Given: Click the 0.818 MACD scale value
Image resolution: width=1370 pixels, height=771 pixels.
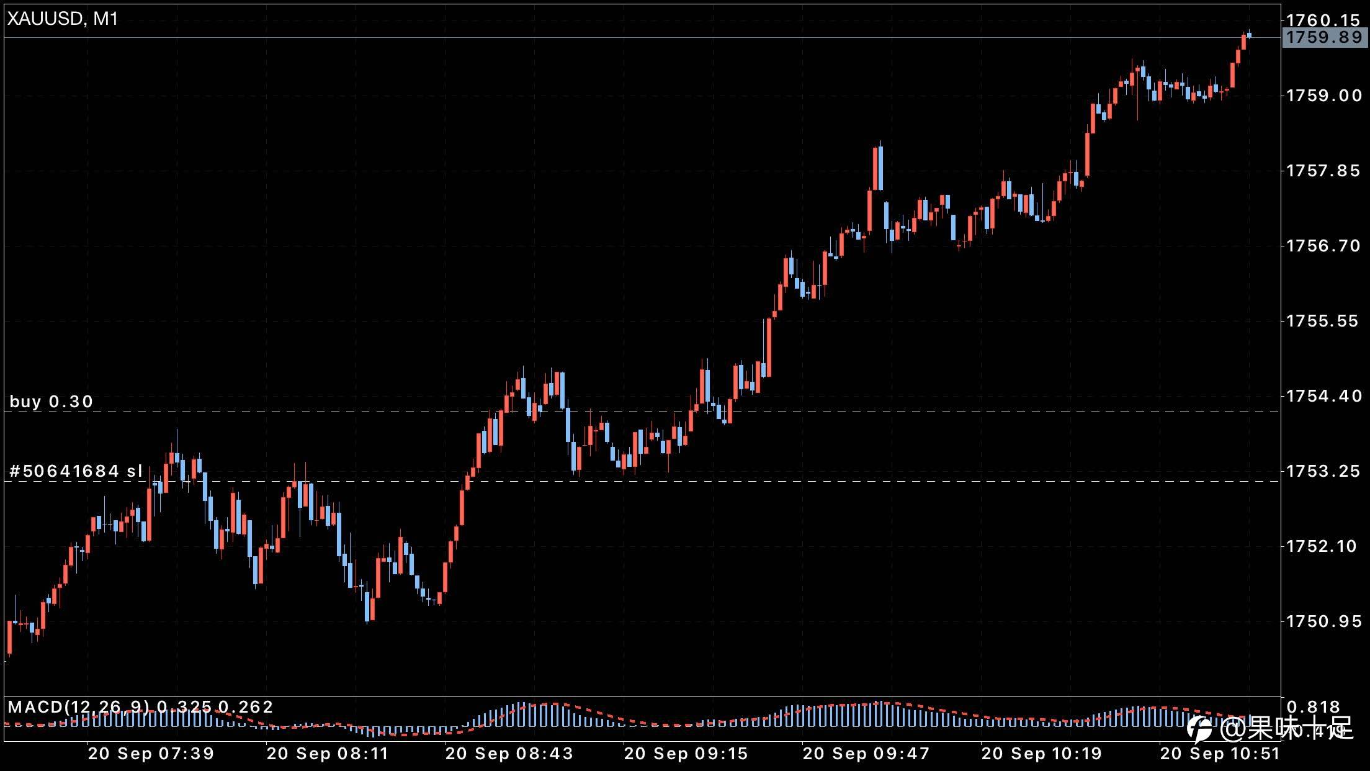Looking at the screenshot, I should [x=1313, y=707].
